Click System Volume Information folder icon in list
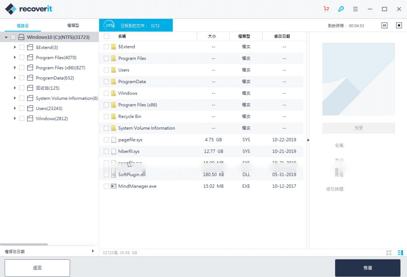 coord(113,128)
